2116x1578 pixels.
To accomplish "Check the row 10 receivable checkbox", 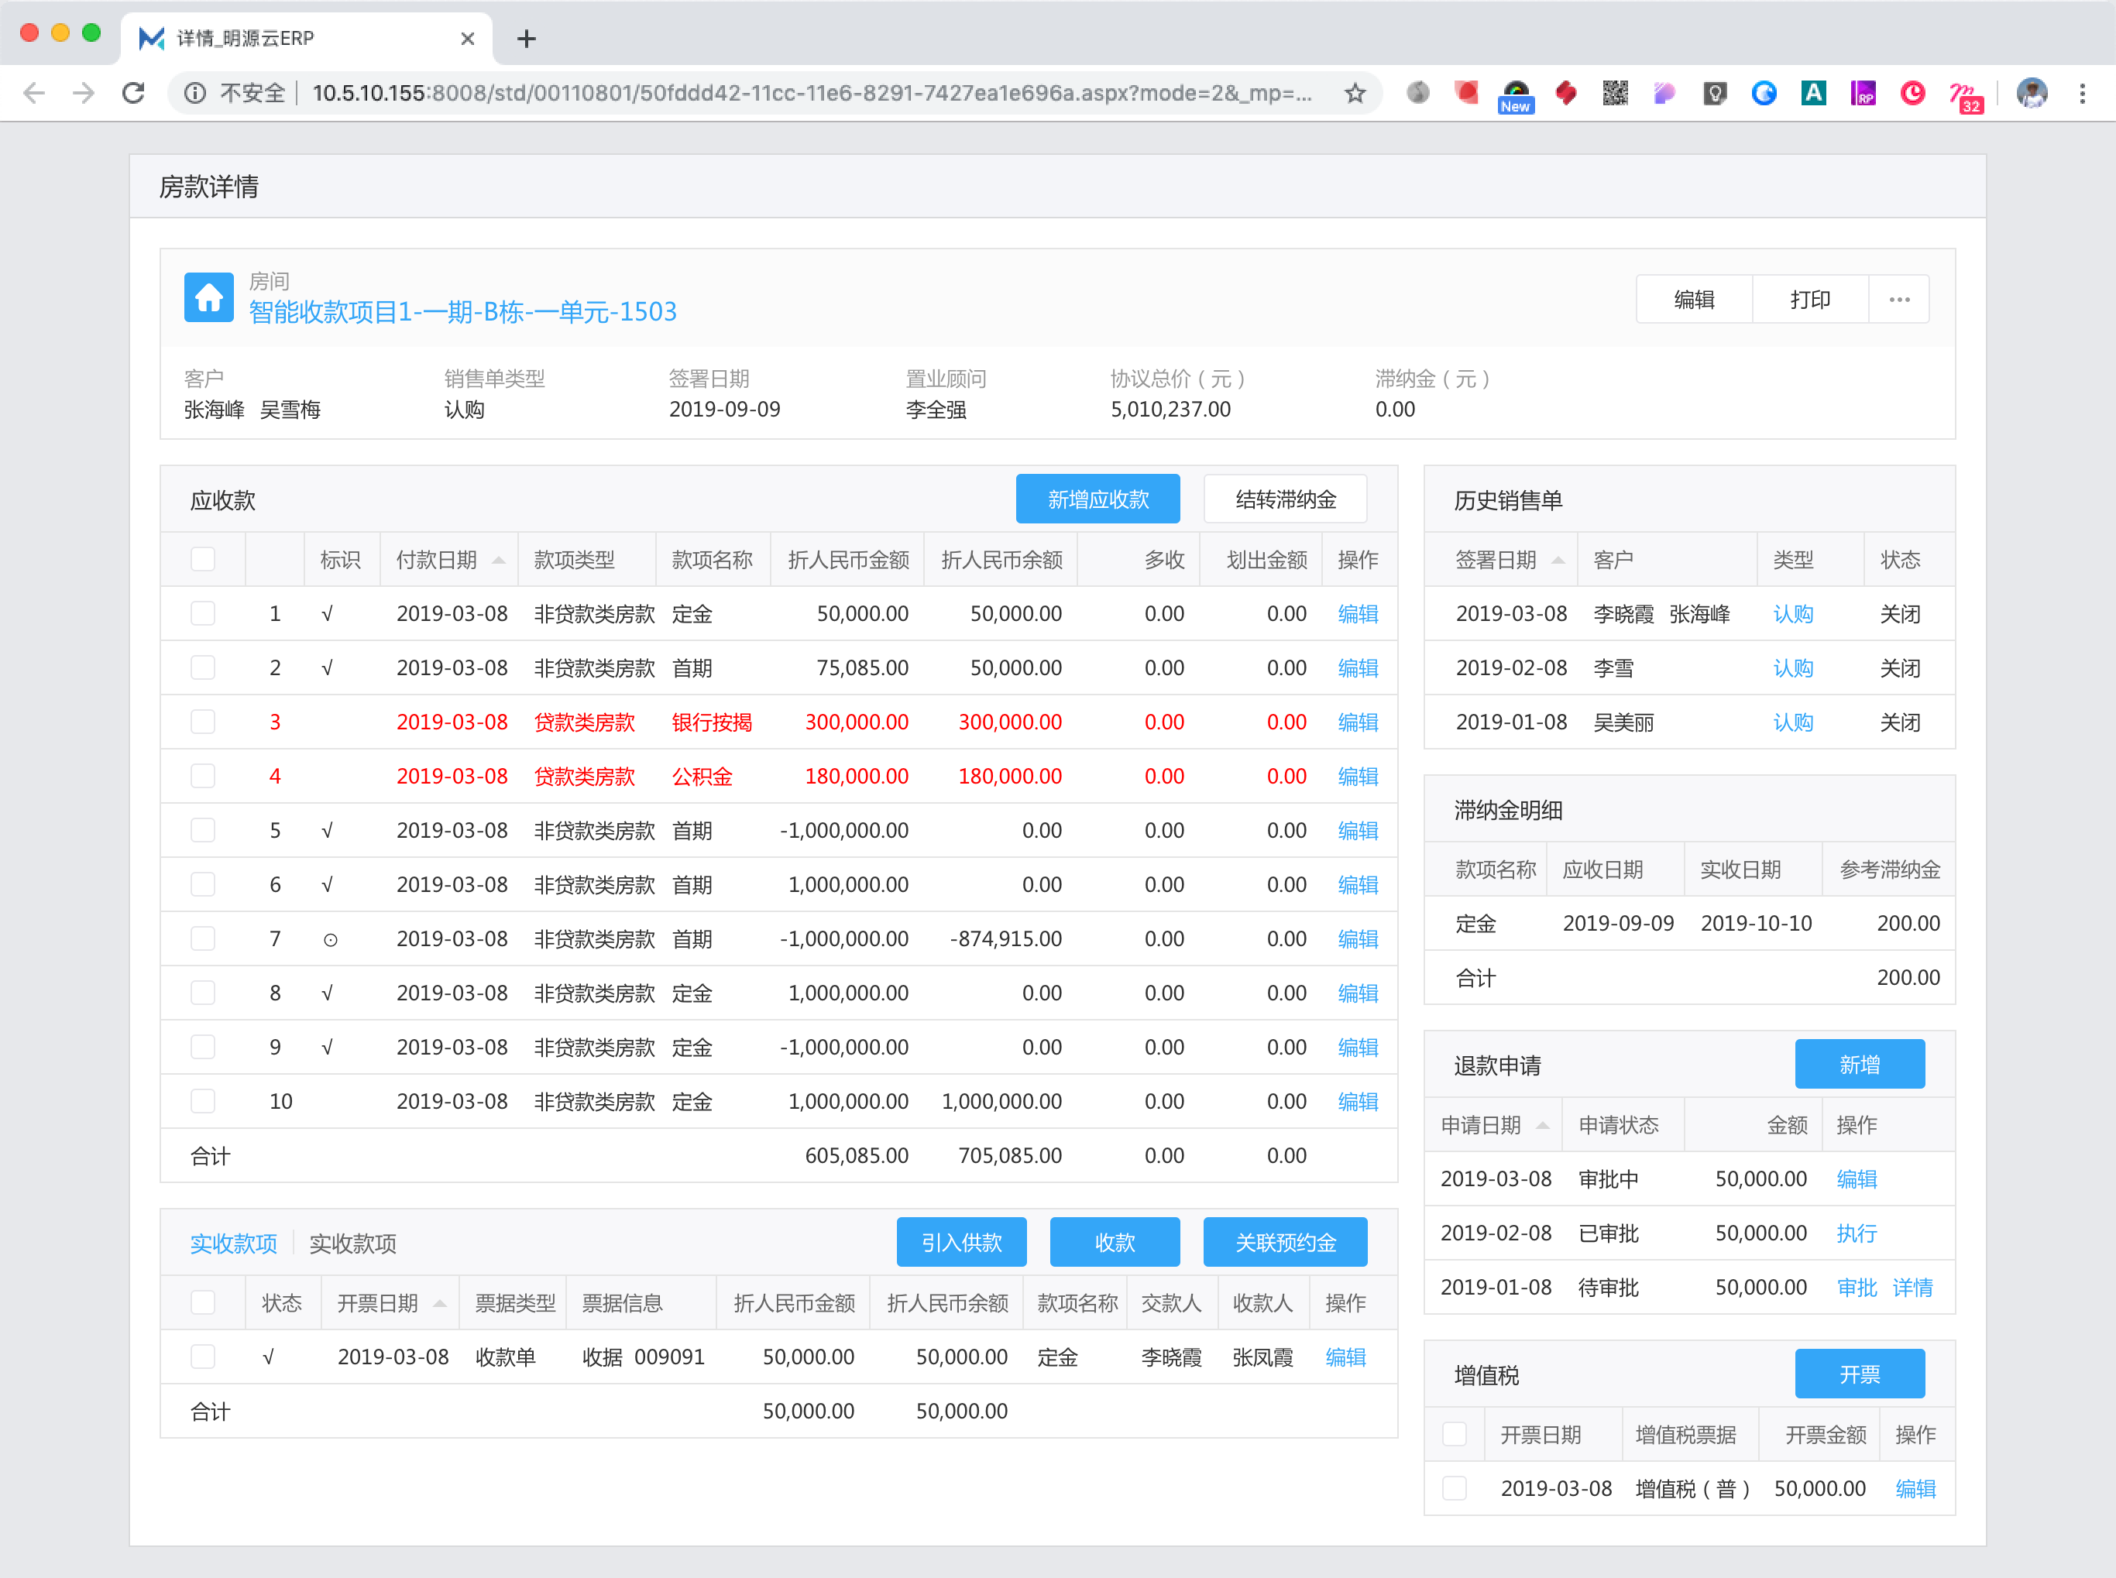I will [x=202, y=1100].
